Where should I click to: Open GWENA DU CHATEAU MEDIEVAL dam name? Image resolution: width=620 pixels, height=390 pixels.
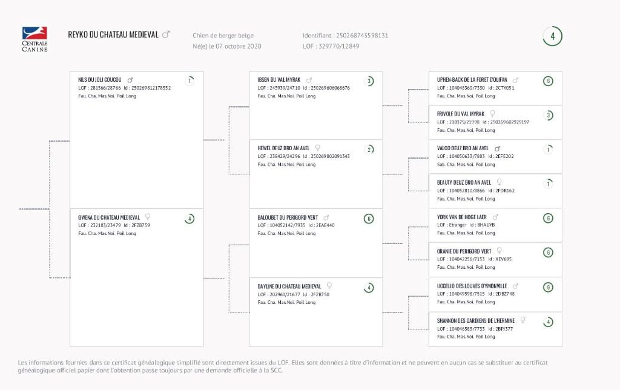pos(109,217)
